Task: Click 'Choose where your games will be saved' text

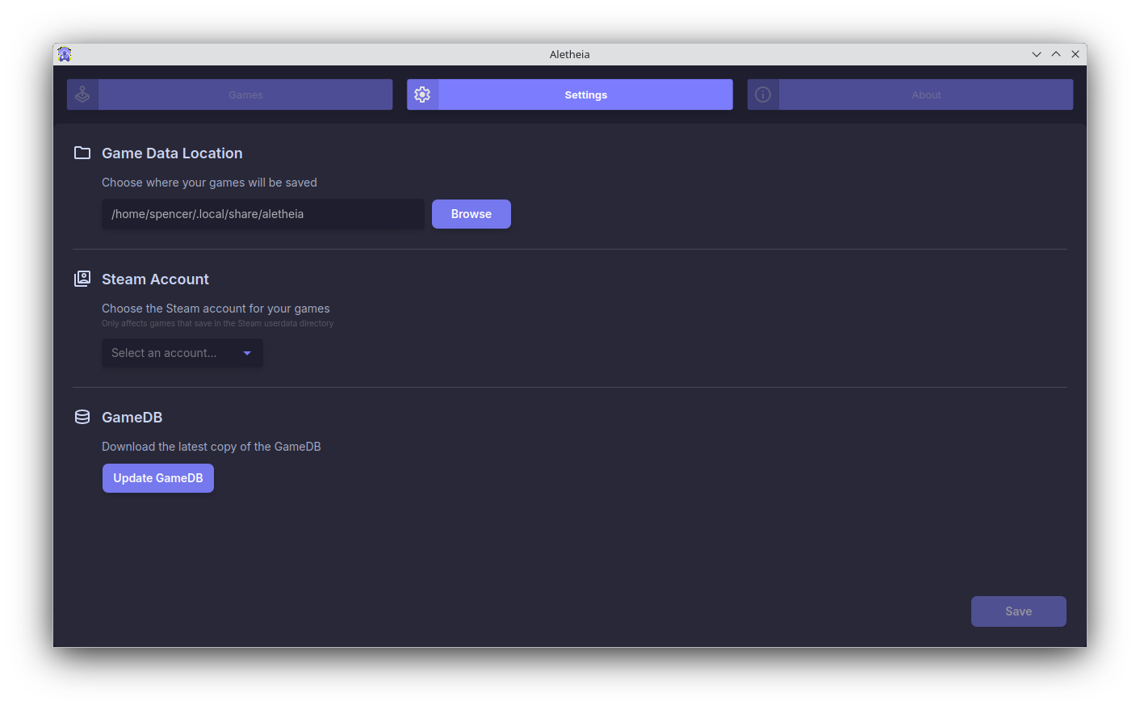Action: click(x=209, y=183)
